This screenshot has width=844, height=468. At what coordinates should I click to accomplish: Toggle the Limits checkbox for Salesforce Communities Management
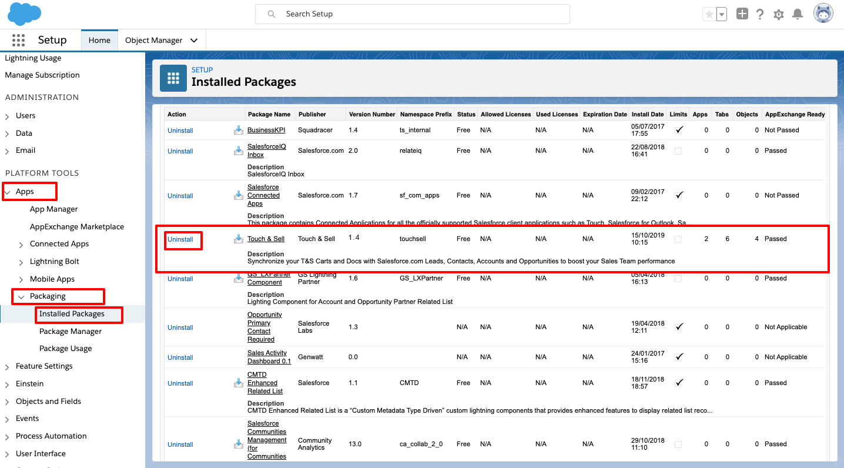coord(679,444)
